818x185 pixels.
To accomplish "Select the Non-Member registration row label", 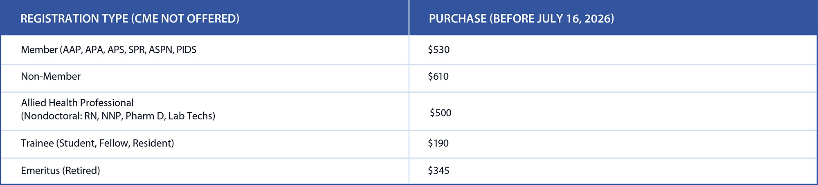I will (51, 76).
